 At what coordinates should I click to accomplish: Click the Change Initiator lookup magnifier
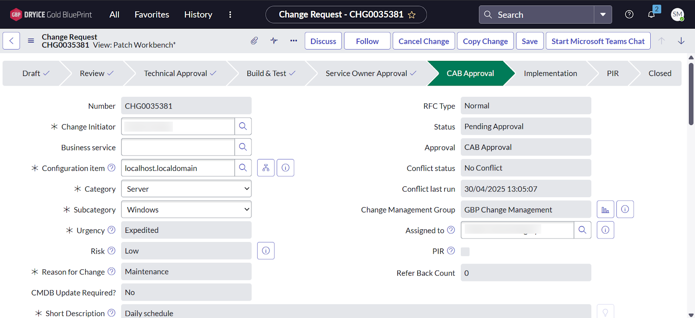pyautogui.click(x=243, y=126)
